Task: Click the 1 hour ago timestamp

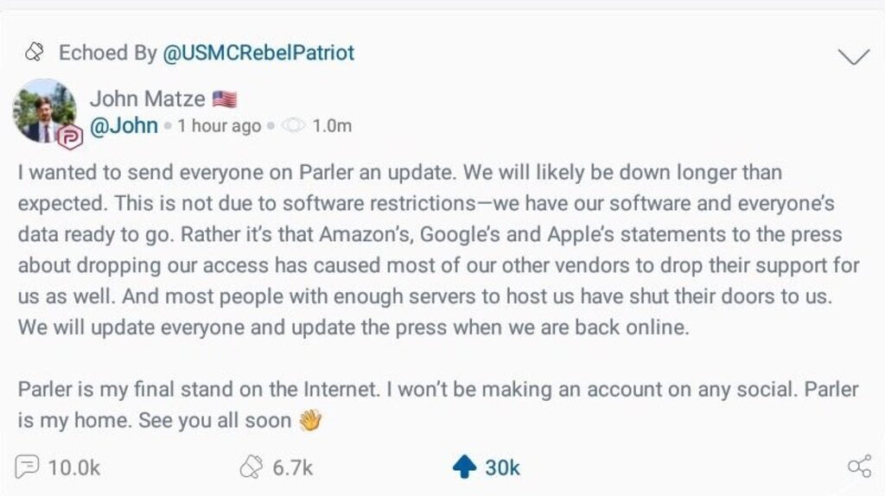Action: pos(219,126)
